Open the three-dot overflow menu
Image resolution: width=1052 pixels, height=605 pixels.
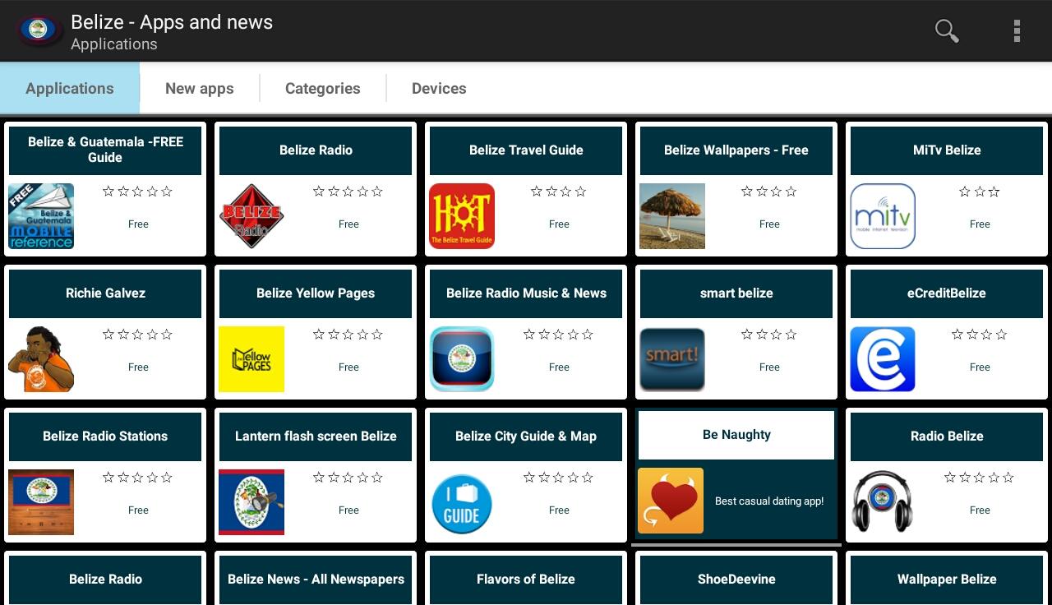(x=1017, y=31)
